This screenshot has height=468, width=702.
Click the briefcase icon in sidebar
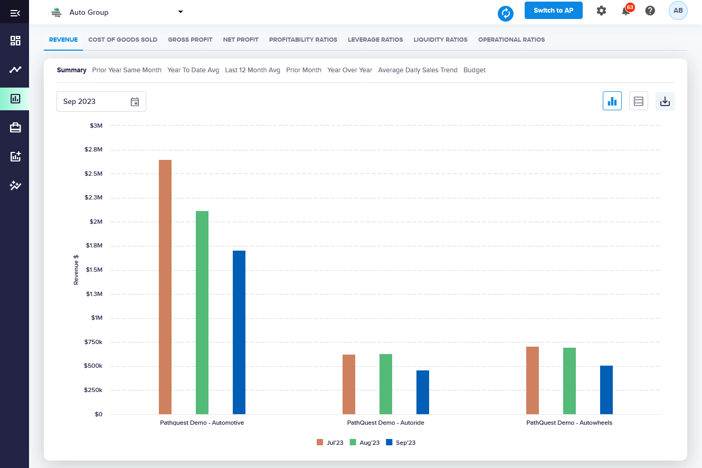(15, 128)
